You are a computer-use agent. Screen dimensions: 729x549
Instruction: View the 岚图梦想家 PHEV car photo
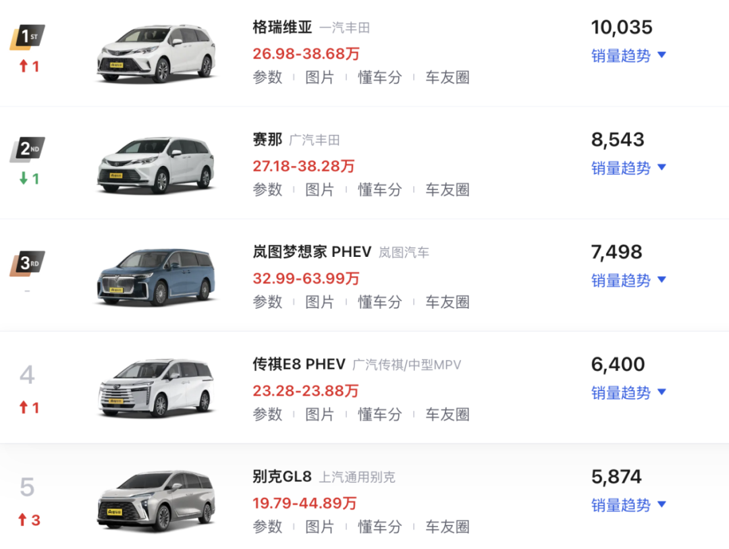pyautogui.click(x=157, y=278)
